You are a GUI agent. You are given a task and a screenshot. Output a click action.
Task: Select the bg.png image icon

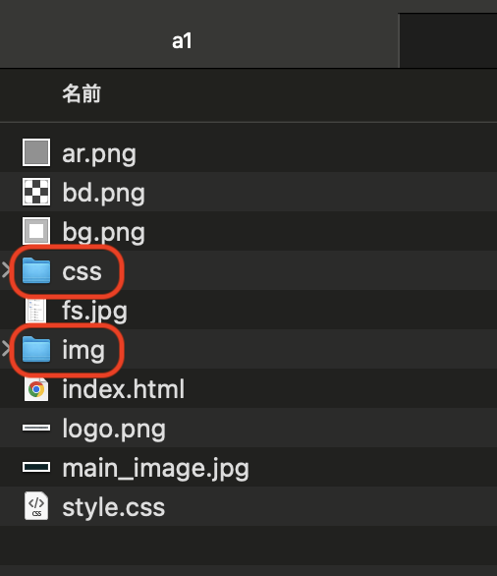point(36,231)
